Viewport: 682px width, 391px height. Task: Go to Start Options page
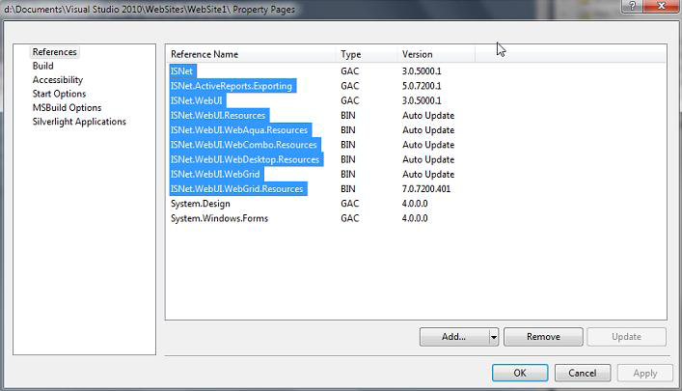tap(59, 94)
